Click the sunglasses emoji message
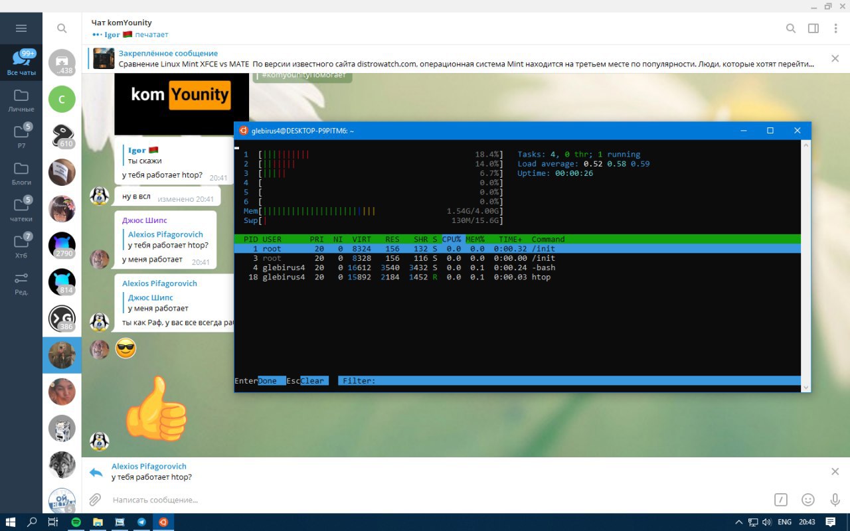Viewport: 850px width, 531px height. click(x=126, y=348)
